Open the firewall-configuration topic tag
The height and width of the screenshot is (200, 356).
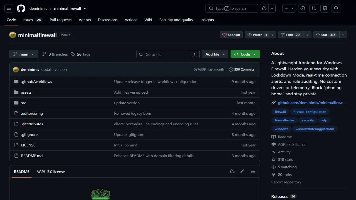coord(310,112)
